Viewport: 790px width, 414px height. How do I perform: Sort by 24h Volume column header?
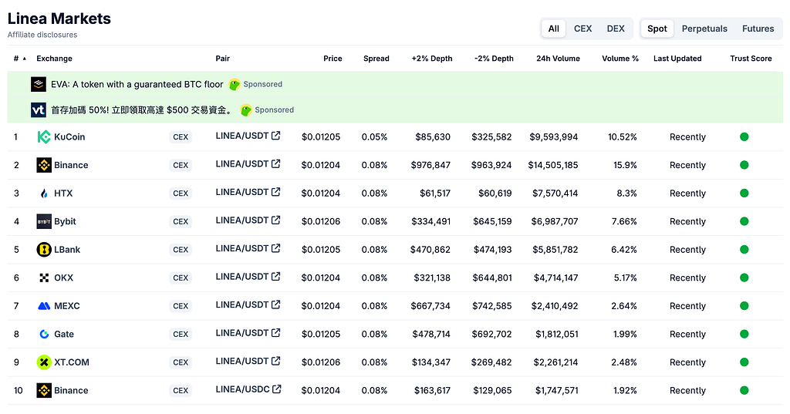[x=558, y=59]
